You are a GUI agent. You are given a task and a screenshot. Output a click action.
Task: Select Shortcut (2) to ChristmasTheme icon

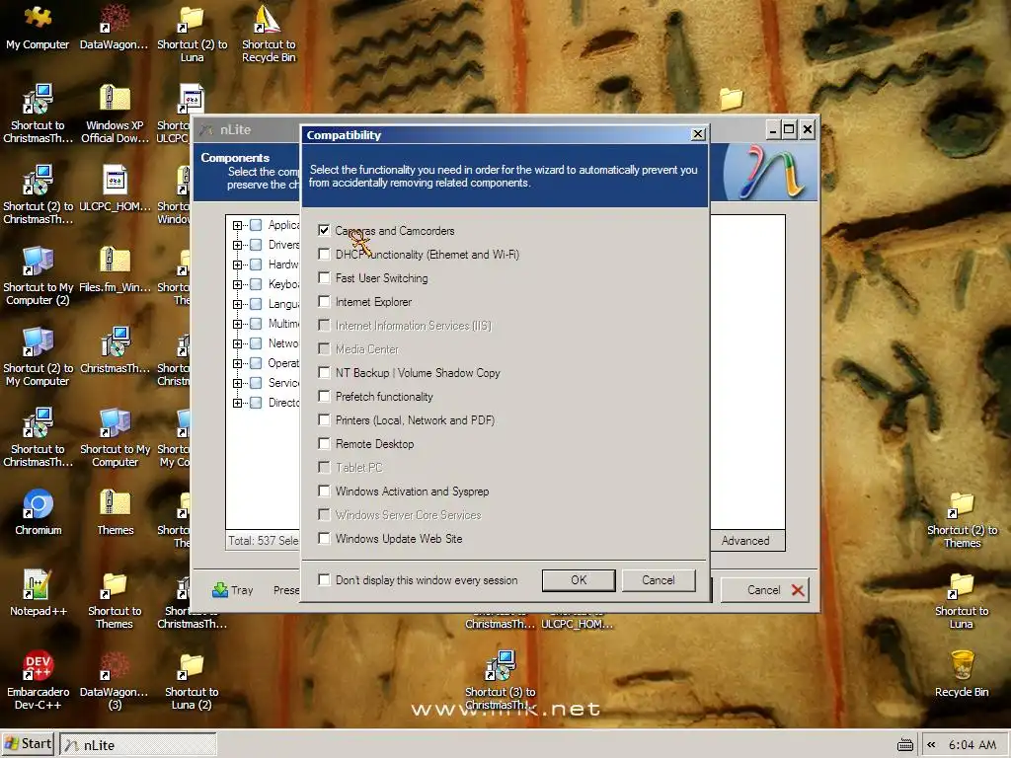click(39, 194)
